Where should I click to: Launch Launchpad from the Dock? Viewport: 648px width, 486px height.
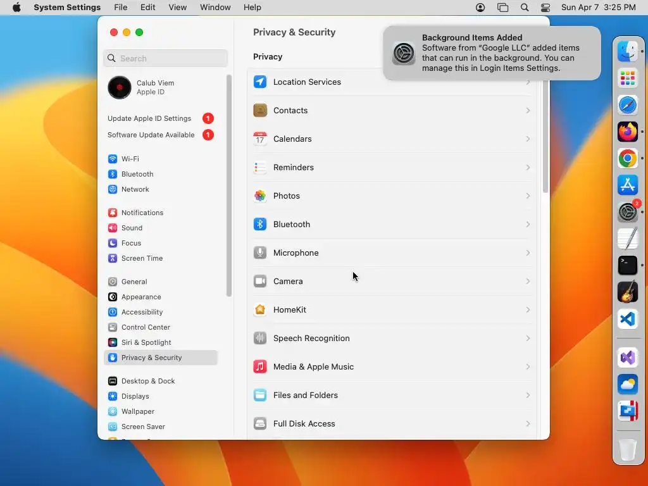627,78
